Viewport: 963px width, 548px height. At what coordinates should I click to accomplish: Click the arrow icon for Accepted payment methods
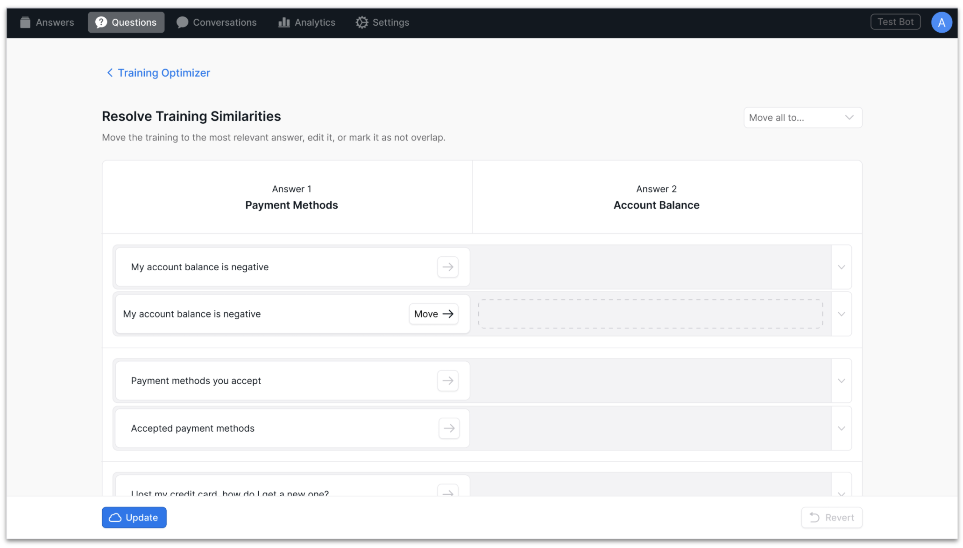[x=449, y=429]
